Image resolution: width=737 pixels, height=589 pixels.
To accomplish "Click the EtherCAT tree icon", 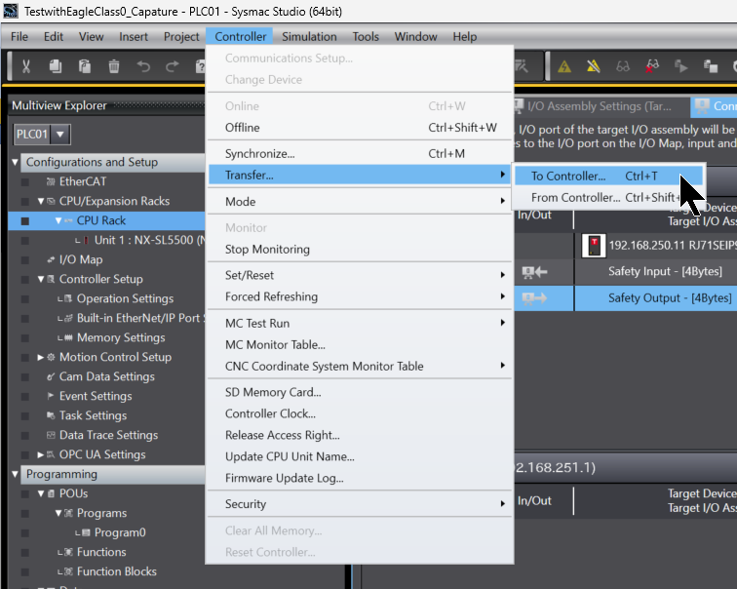I will click(x=51, y=181).
